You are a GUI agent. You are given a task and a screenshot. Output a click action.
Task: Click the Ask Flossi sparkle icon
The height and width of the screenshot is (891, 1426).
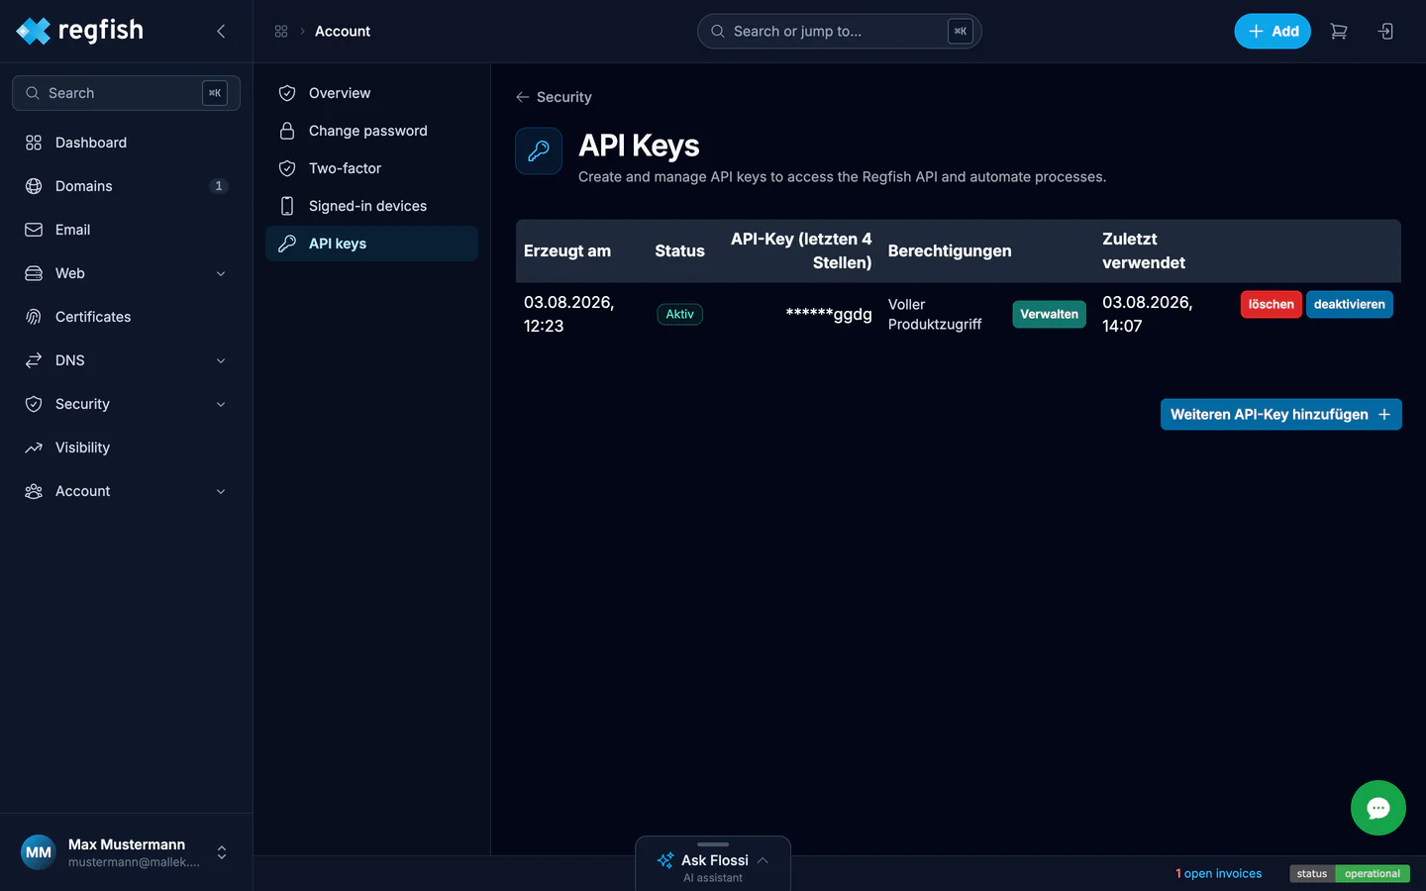click(665, 860)
